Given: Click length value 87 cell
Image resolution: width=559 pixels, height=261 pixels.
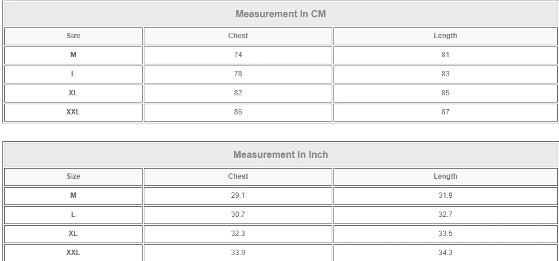Looking at the screenshot, I should (445, 112).
